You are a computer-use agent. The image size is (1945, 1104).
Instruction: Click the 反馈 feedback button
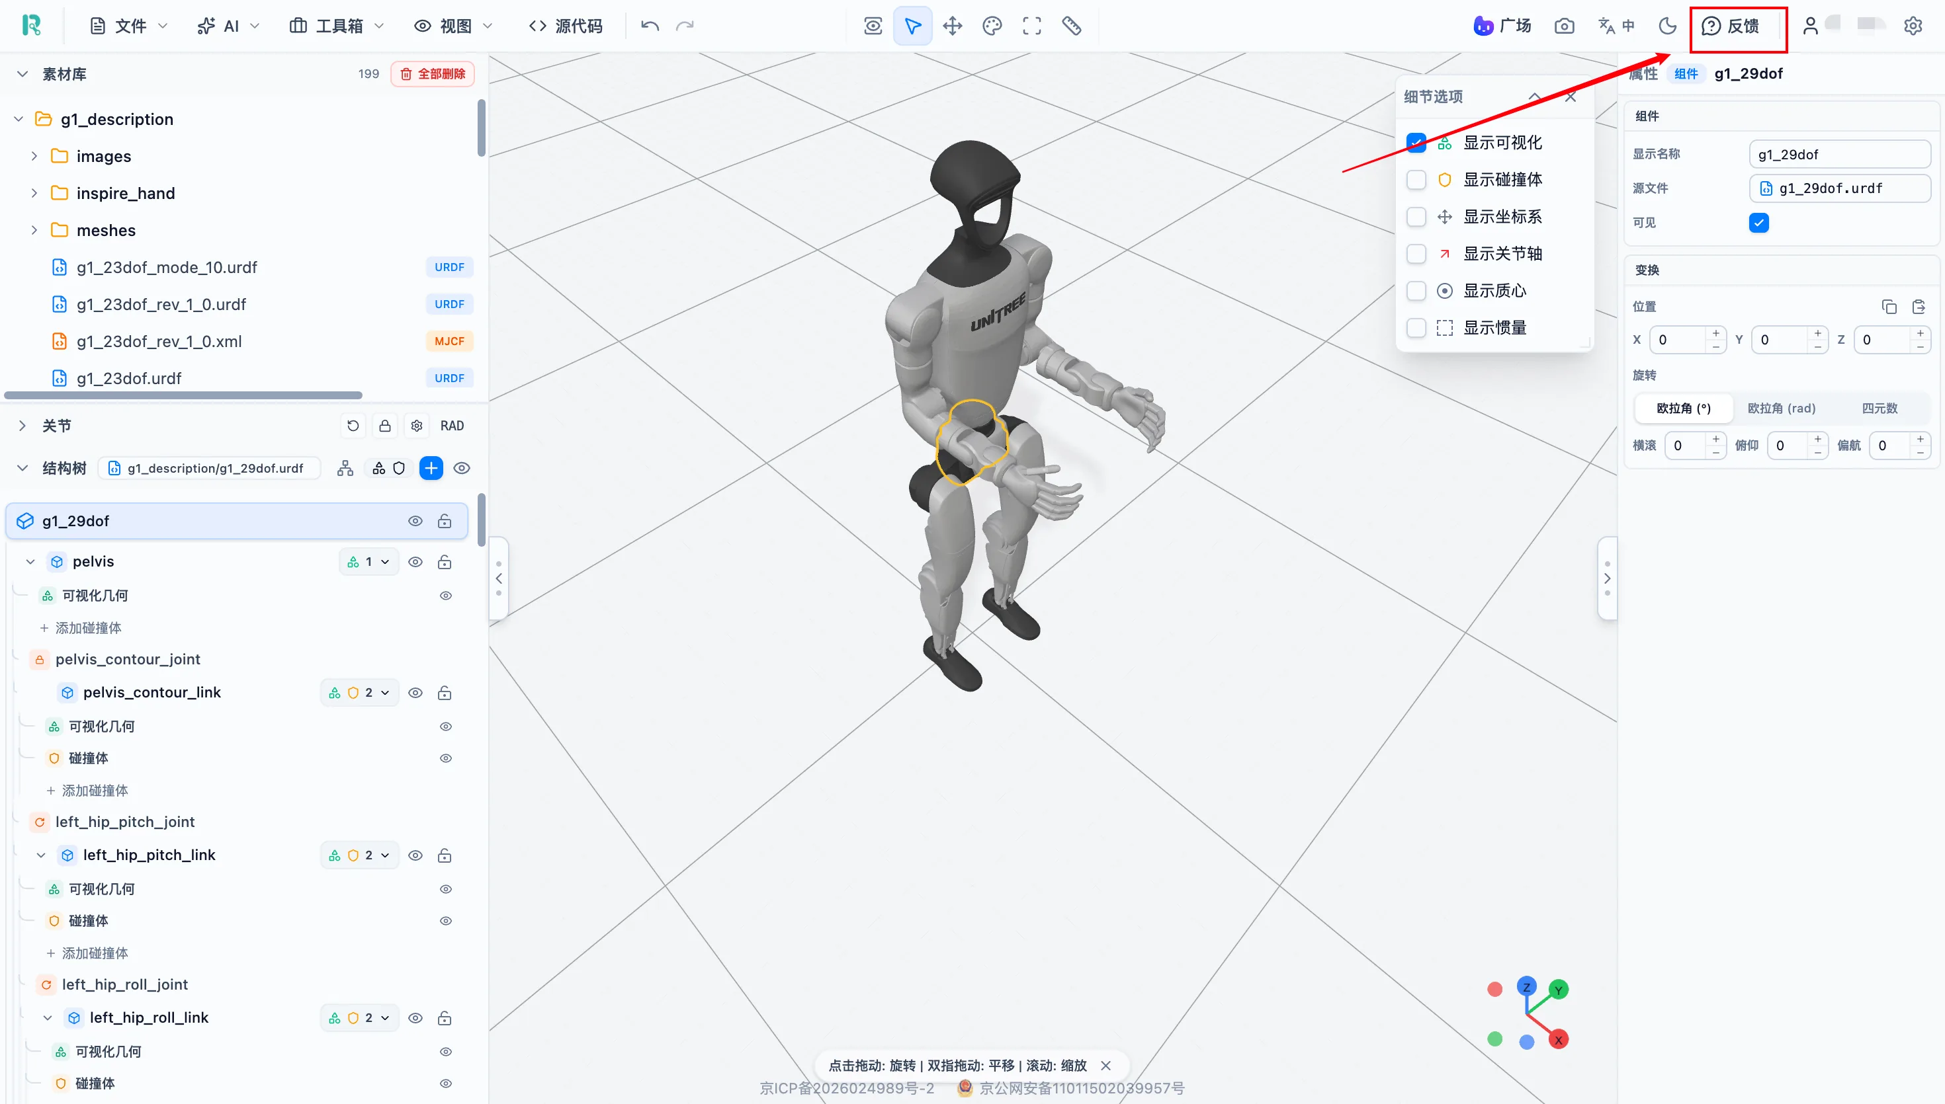1730,26
